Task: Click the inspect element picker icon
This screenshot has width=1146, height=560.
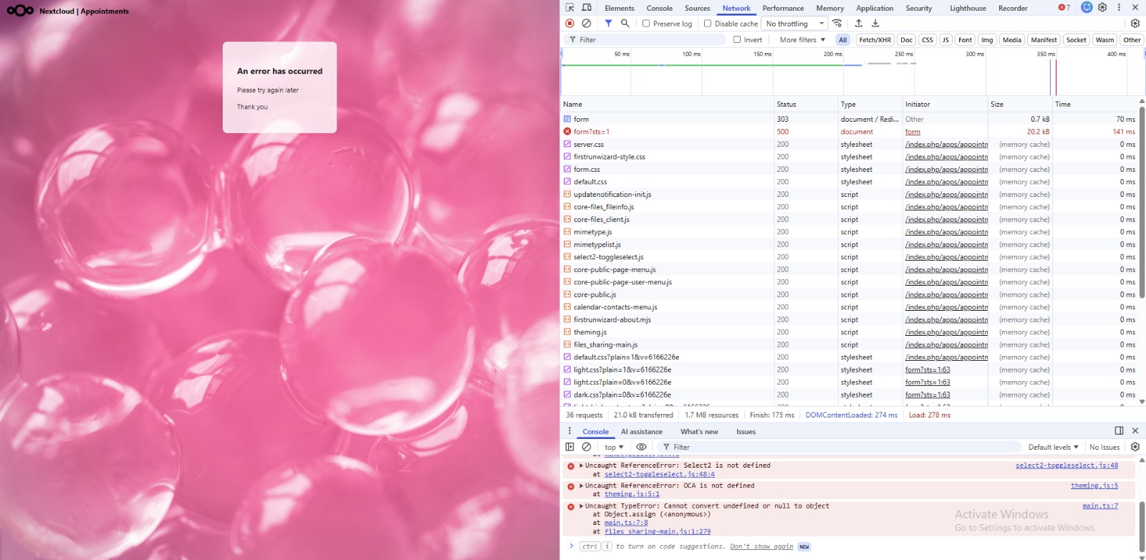Action: point(570,8)
